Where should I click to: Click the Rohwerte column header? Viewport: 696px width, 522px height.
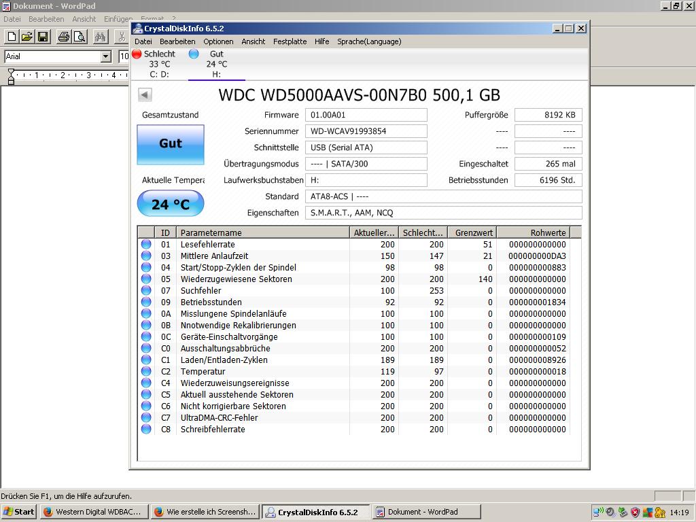pos(533,232)
